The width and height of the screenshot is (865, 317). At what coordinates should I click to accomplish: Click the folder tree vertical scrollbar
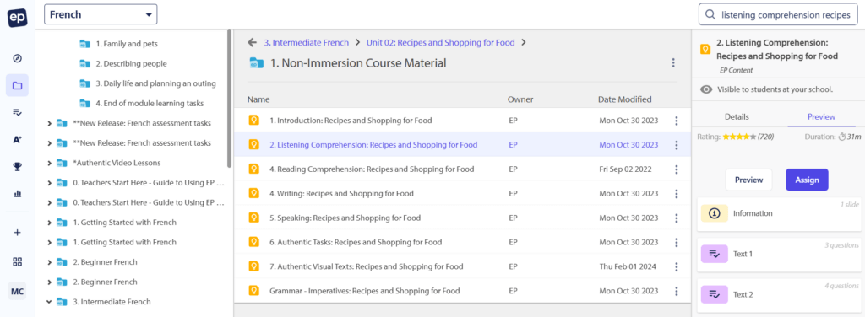pos(230,98)
